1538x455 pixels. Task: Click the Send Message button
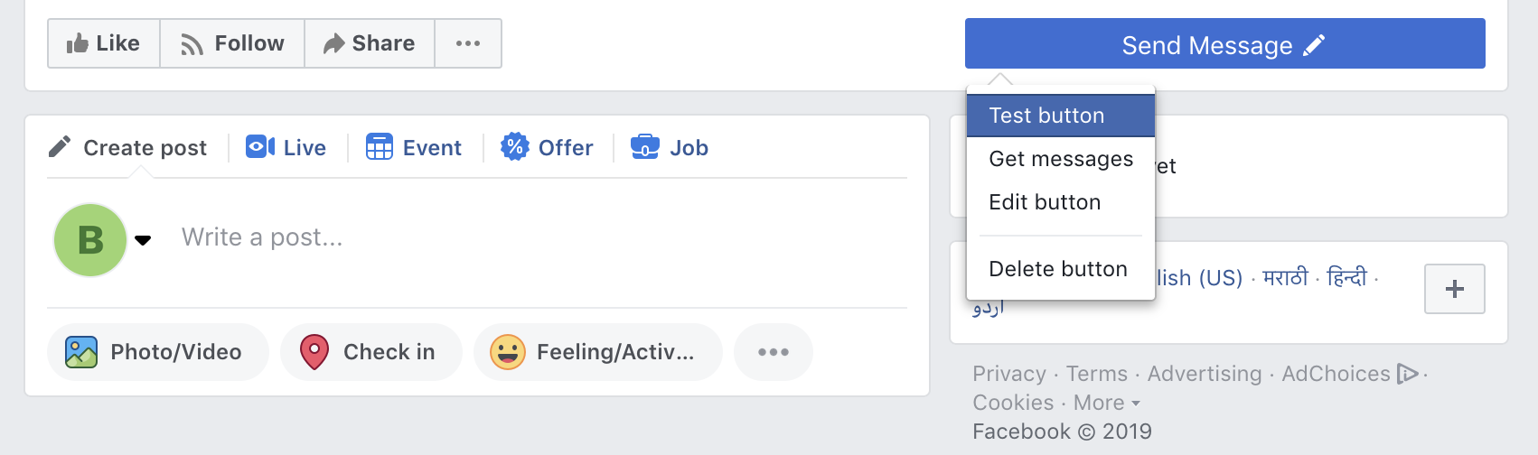[x=1224, y=44]
